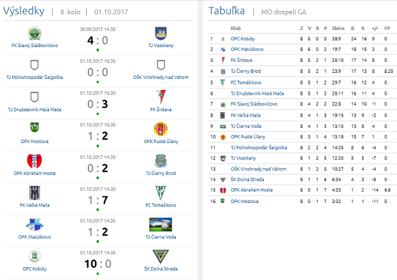Click TJ Čierna Voda crest in results
Image resolution: width=397 pixels, height=280 pixels.
160,224
